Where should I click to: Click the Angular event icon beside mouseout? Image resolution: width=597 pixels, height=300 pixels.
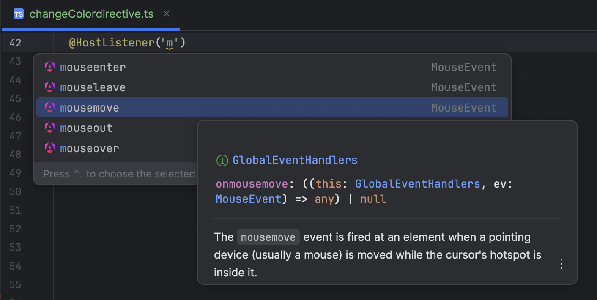[x=49, y=128]
